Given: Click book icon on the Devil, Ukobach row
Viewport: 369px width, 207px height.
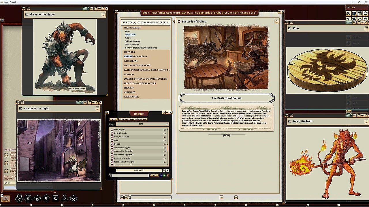Looking at the screenshot, I should 165,133.
